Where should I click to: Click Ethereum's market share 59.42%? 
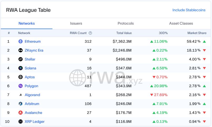click(x=194, y=41)
